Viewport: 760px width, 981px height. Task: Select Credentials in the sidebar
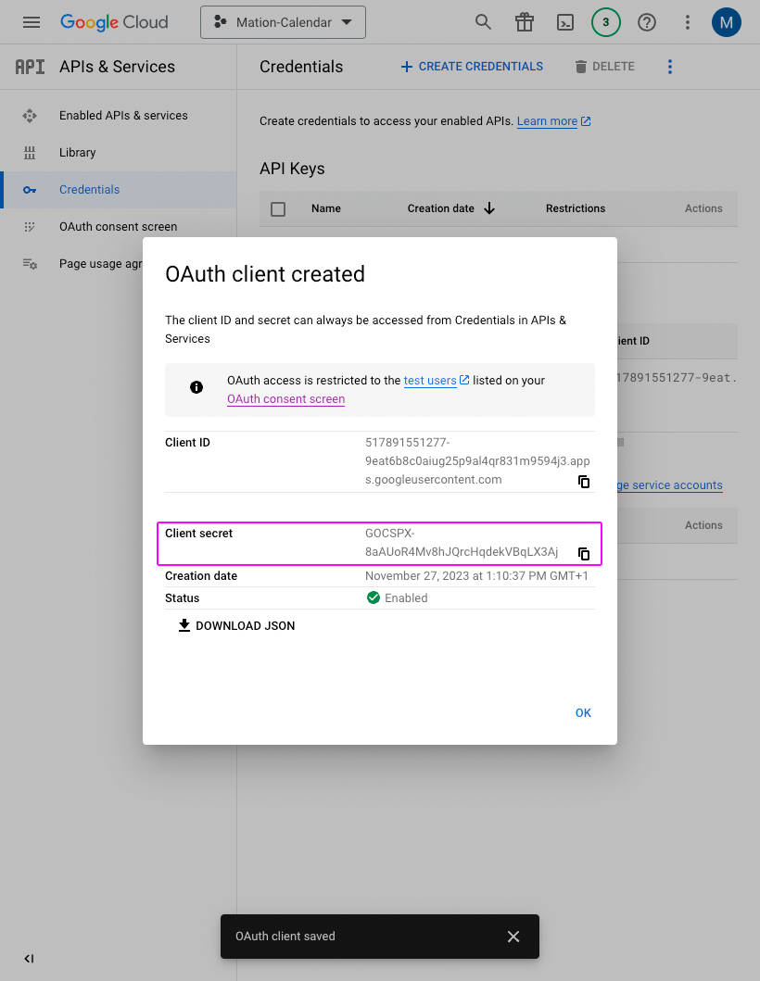119,190
